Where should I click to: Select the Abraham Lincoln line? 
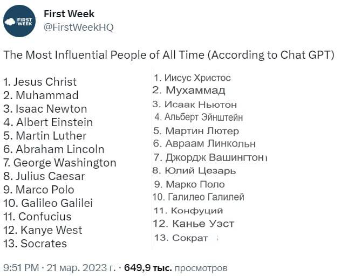[54, 149]
